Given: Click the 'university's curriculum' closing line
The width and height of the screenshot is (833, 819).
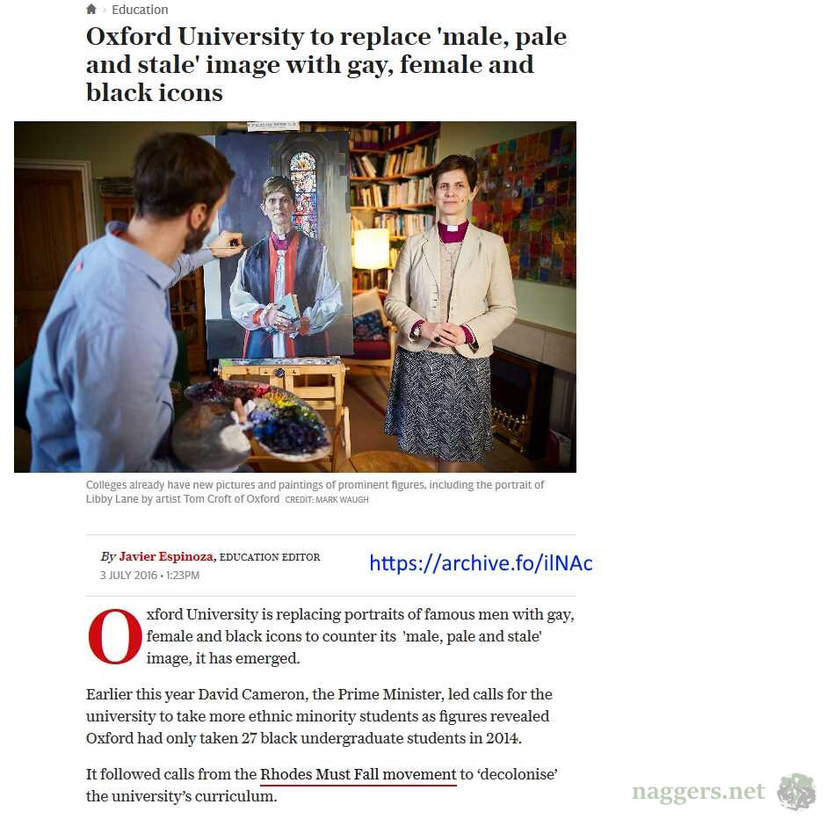Looking at the screenshot, I should (x=181, y=796).
